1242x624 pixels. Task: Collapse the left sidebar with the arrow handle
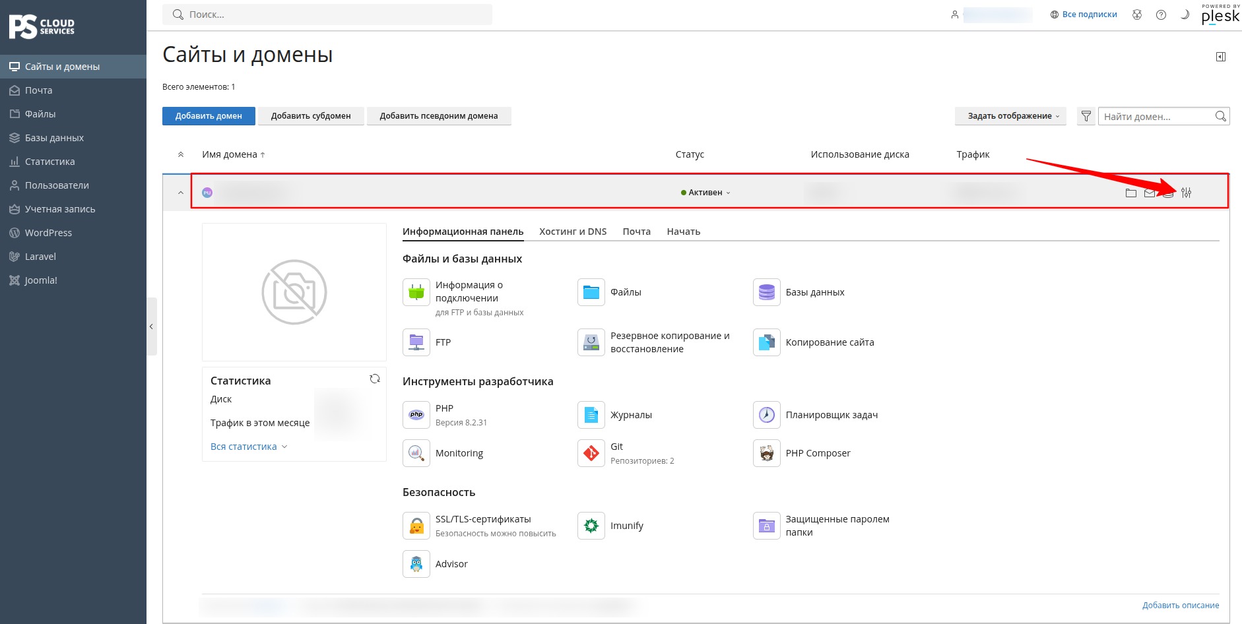(x=151, y=327)
